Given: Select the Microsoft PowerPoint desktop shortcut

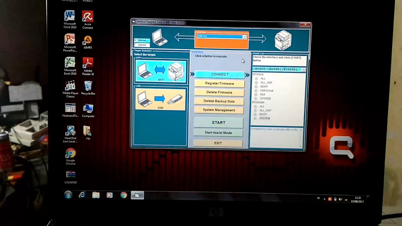Looking at the screenshot, I should pos(70,43).
